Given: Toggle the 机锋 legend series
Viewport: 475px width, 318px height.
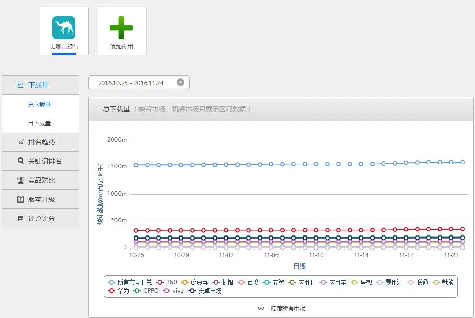Looking at the screenshot, I should (223, 282).
